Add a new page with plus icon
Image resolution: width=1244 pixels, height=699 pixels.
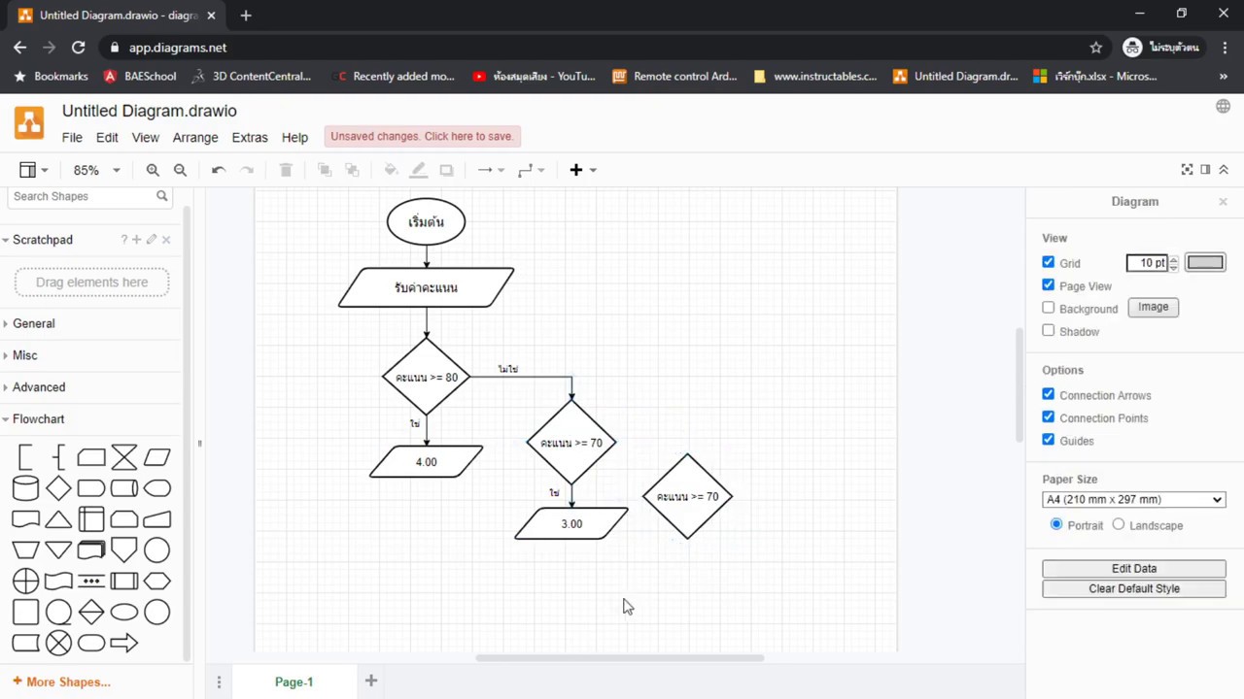coord(370,681)
